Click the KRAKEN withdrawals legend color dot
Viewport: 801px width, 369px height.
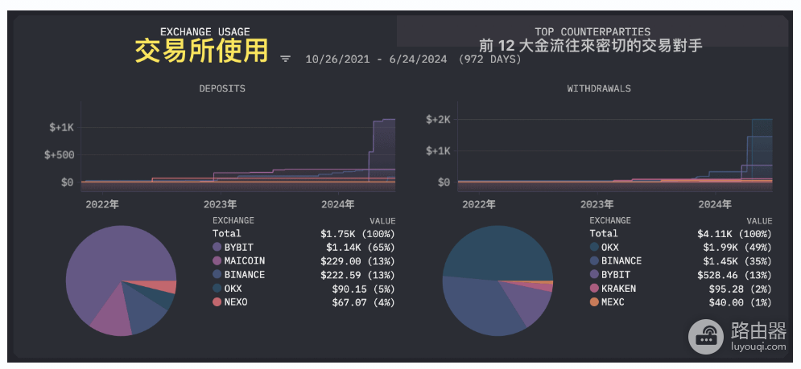pyautogui.click(x=594, y=289)
